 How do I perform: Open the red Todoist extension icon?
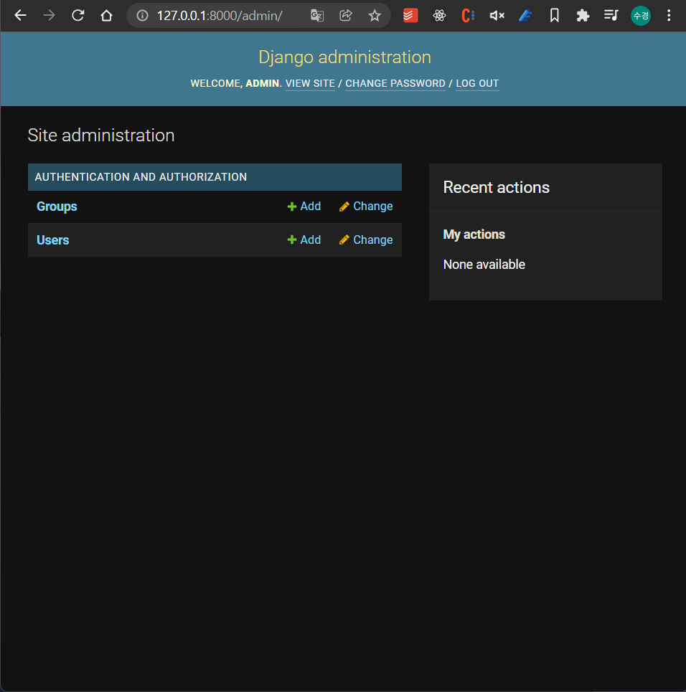point(410,16)
